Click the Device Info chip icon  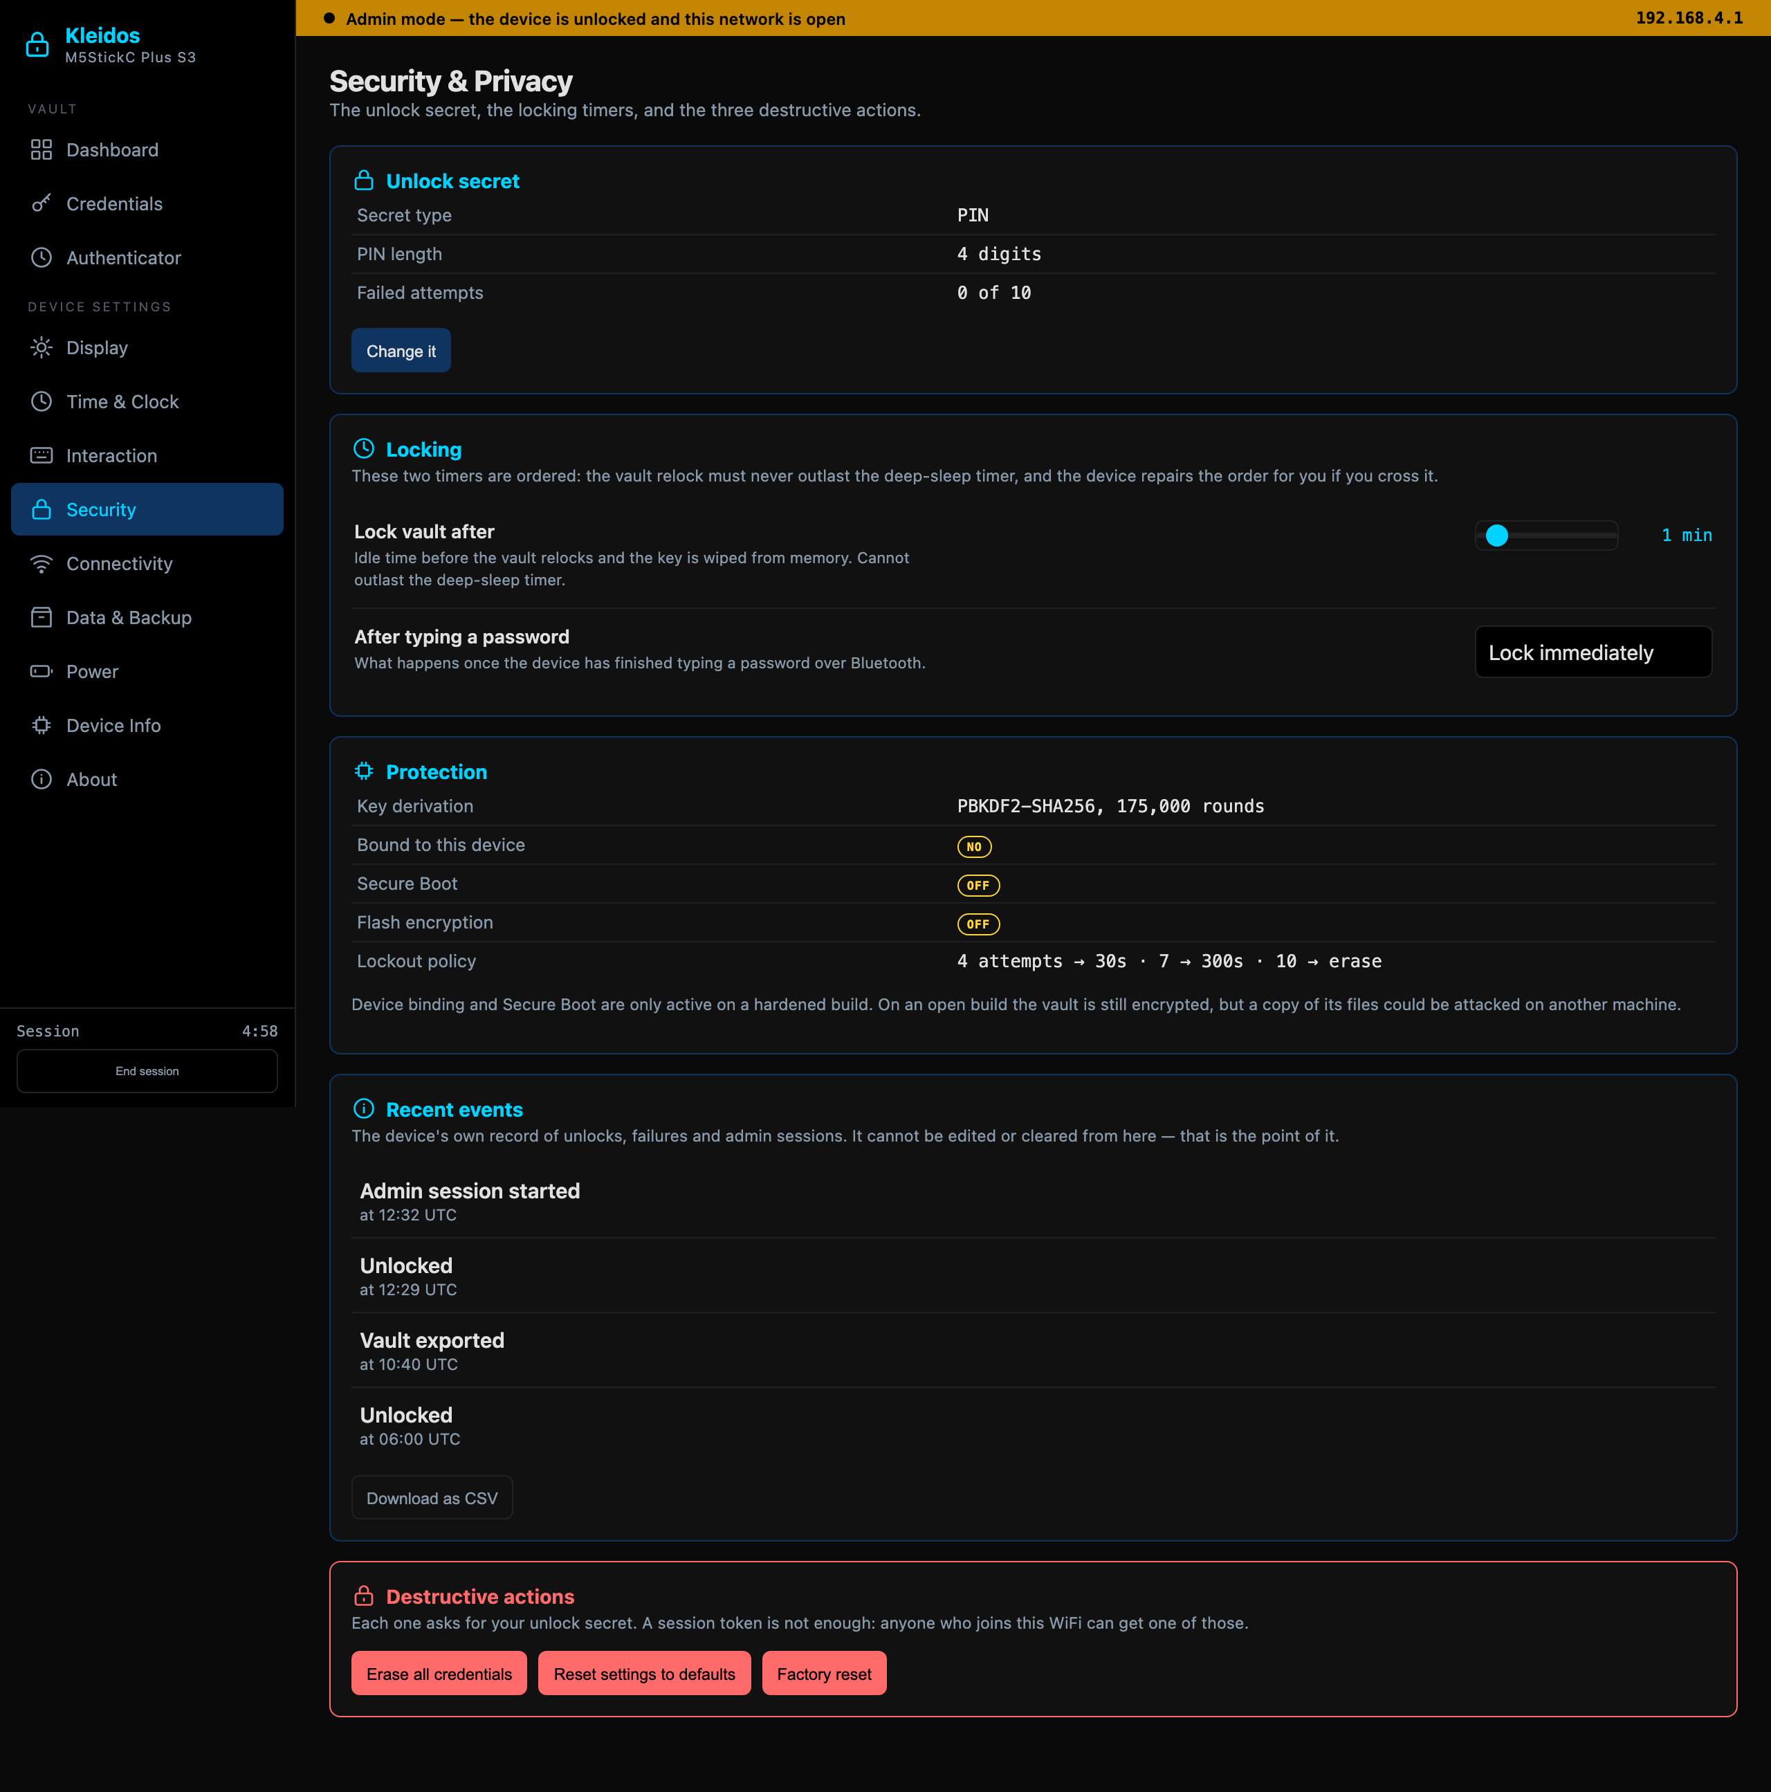[x=41, y=725]
